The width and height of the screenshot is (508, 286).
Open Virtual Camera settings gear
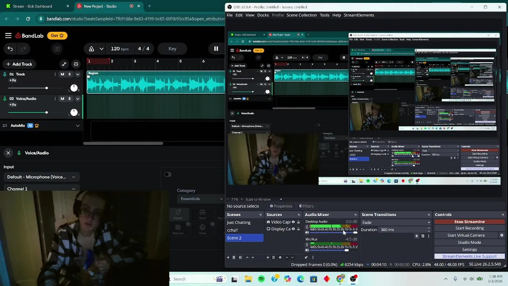[502, 235]
